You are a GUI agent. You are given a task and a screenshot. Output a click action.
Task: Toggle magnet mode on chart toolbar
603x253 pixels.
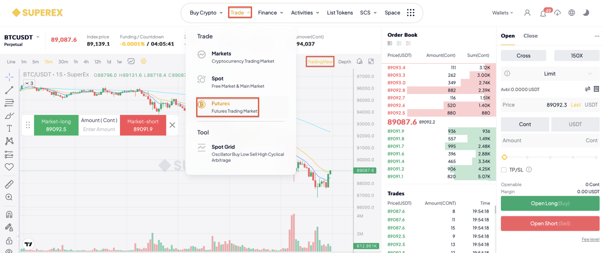click(x=9, y=215)
